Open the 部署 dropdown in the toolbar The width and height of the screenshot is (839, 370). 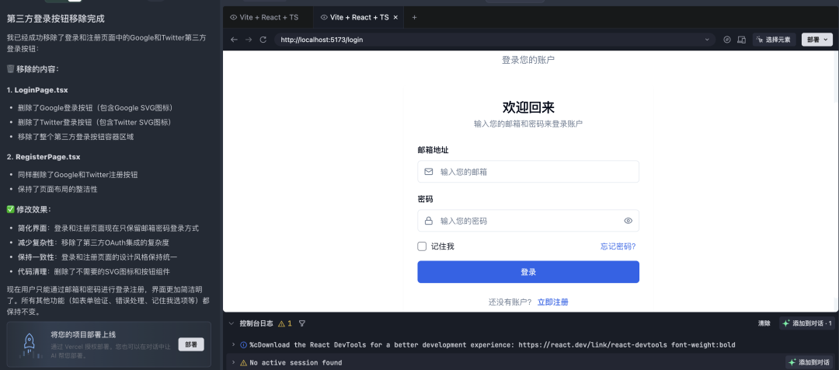817,40
